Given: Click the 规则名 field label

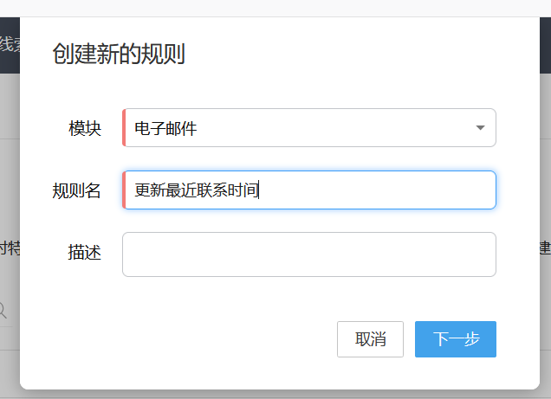Looking at the screenshot, I should pos(76,190).
